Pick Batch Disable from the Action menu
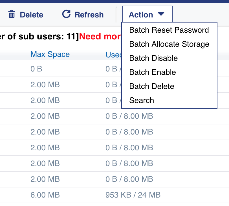Image resolution: width=229 pixels, height=206 pixels. click(x=153, y=58)
